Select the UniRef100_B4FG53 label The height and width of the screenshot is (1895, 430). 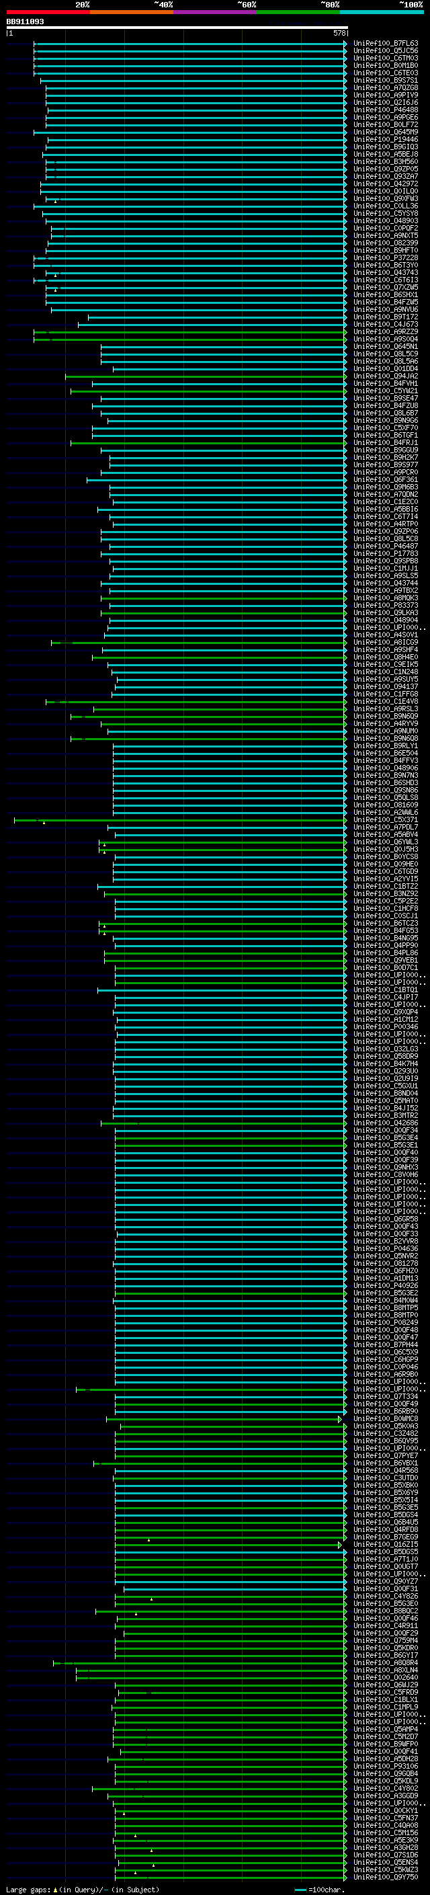point(386,931)
